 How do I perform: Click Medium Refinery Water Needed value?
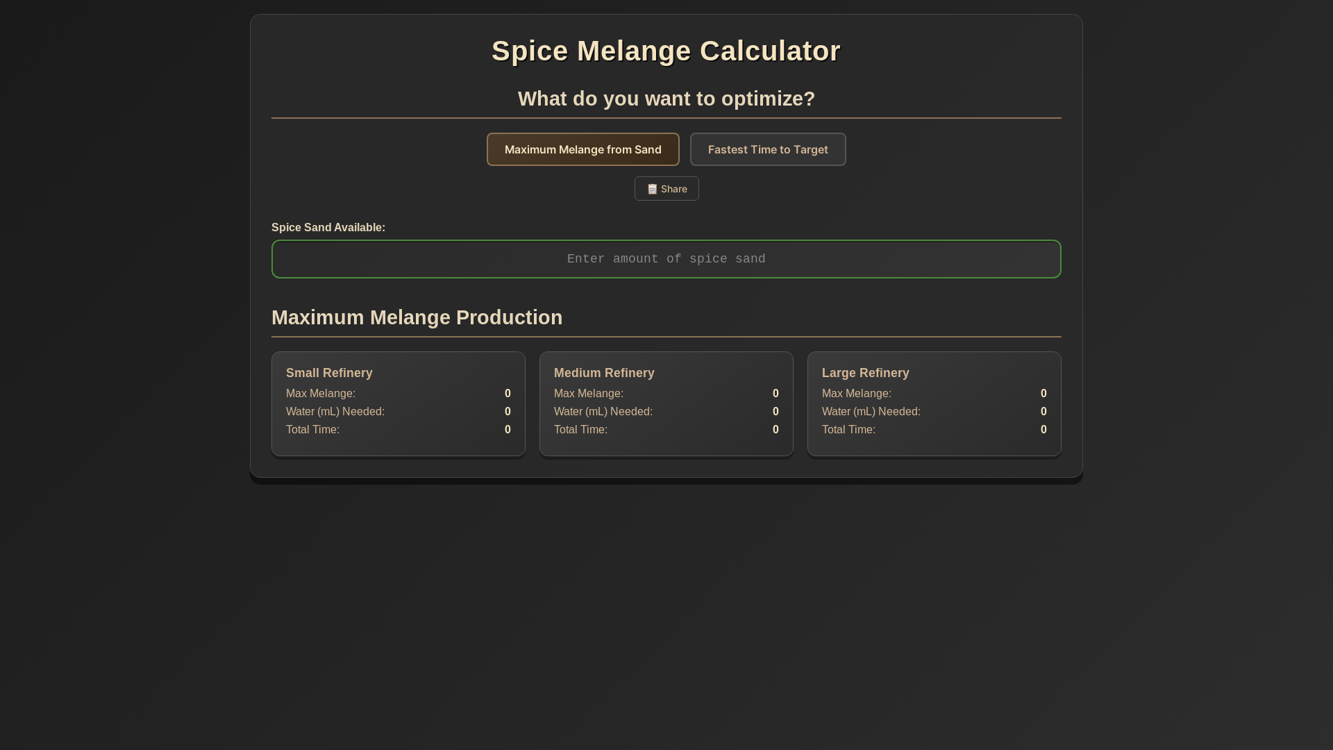(x=776, y=412)
